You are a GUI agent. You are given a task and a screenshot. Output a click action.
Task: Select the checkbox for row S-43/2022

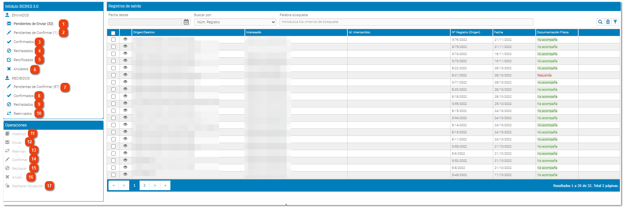point(113,175)
